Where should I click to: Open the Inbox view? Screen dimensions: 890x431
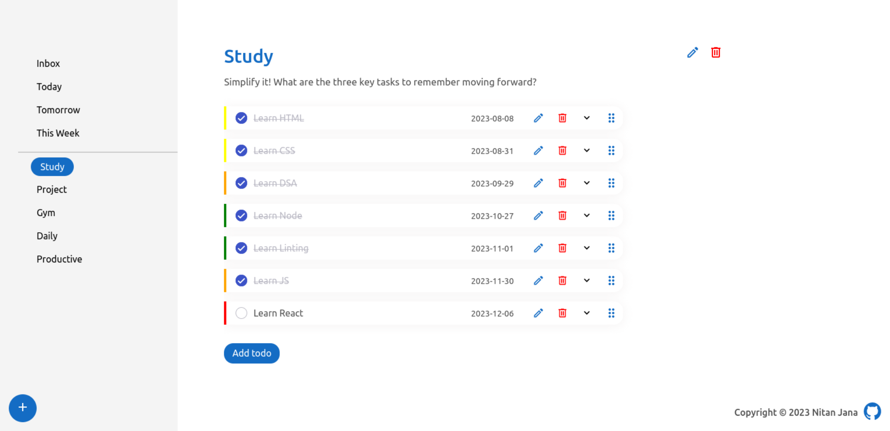48,64
